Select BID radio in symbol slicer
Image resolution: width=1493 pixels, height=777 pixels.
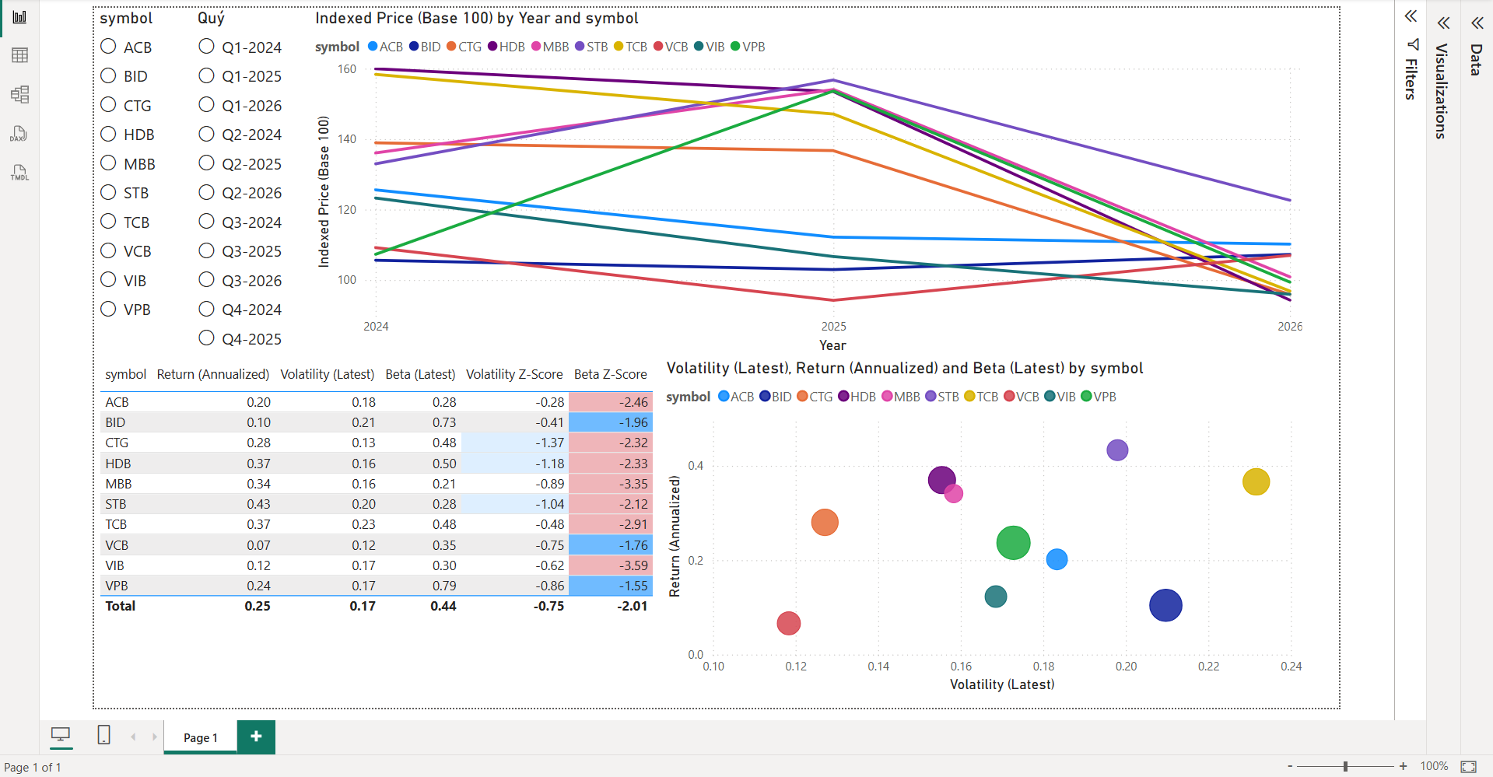[109, 75]
